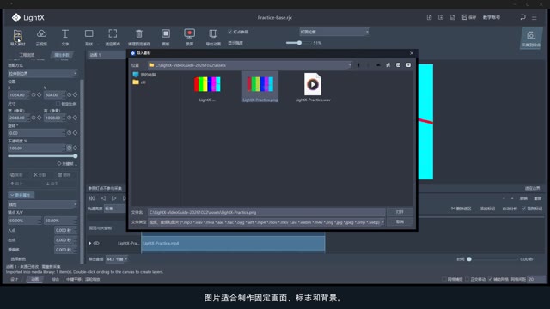Click the opacity slider in properties panel

42,156
